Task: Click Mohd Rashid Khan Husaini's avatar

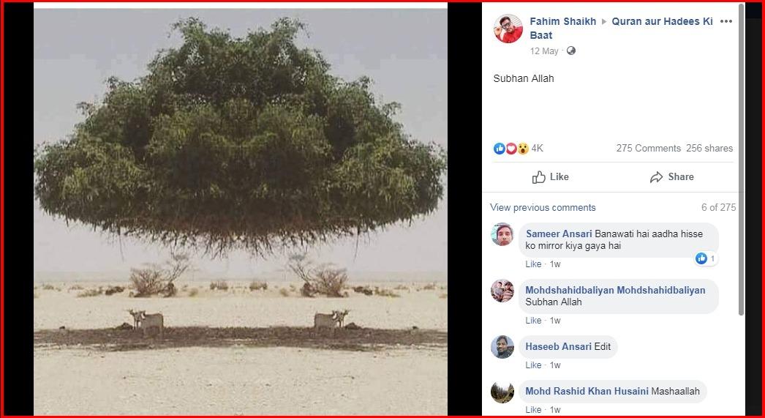Action: [x=502, y=392]
